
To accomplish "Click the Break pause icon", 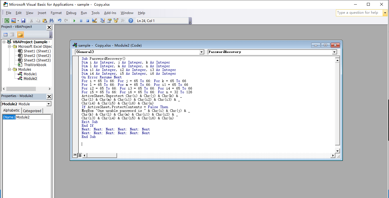I will coord(81,21).
